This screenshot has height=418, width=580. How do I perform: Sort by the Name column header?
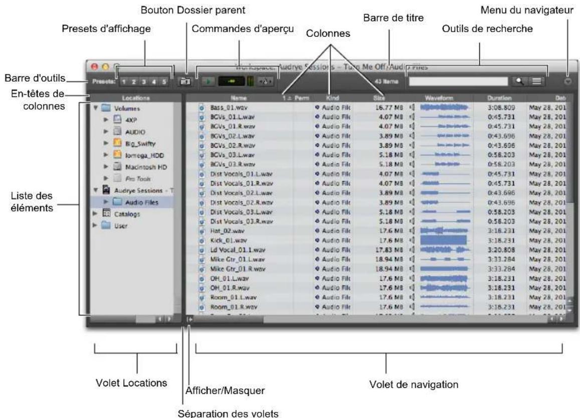pos(238,98)
